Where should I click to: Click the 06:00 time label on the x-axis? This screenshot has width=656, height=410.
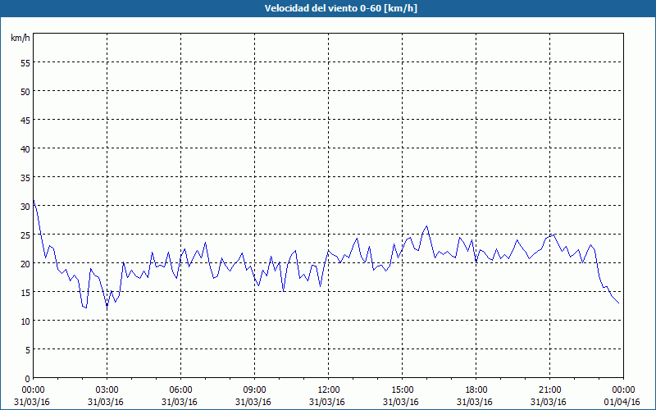tap(180, 390)
